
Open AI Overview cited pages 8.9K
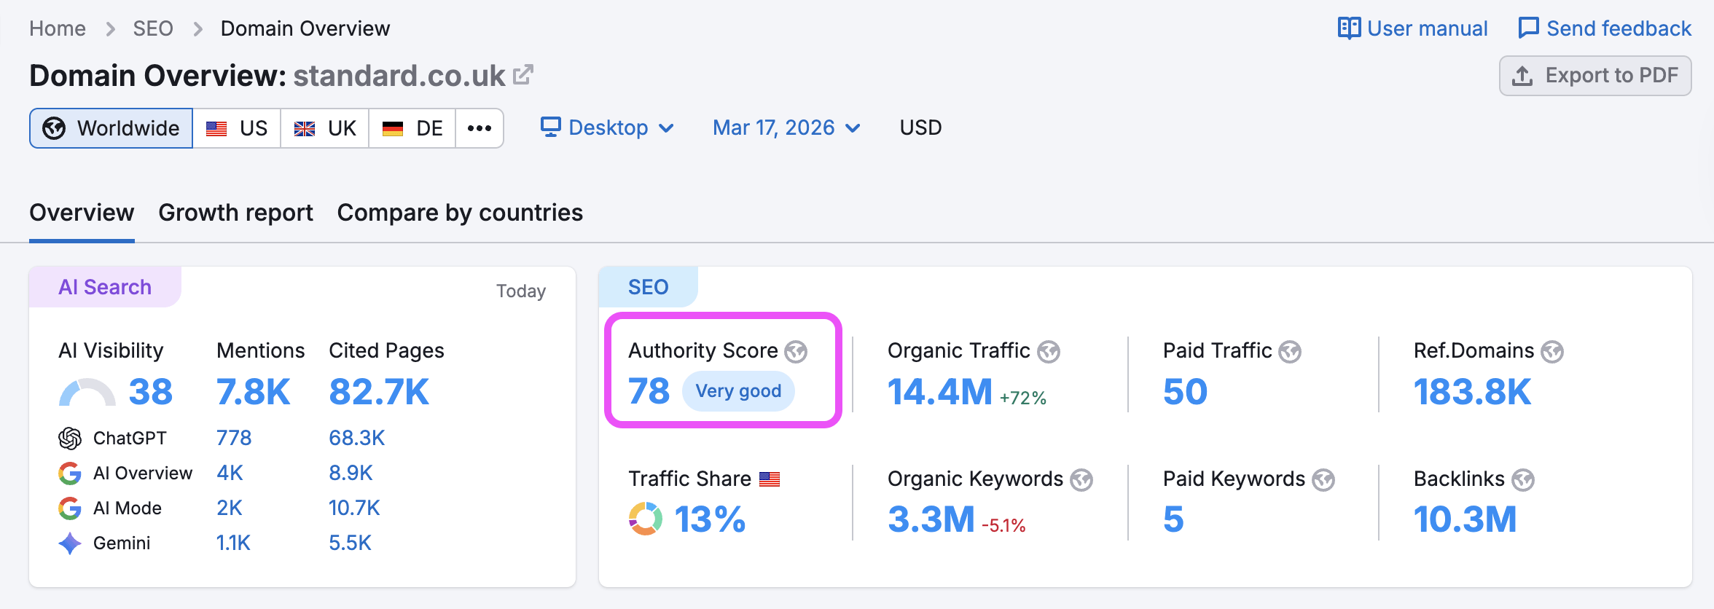coord(351,473)
